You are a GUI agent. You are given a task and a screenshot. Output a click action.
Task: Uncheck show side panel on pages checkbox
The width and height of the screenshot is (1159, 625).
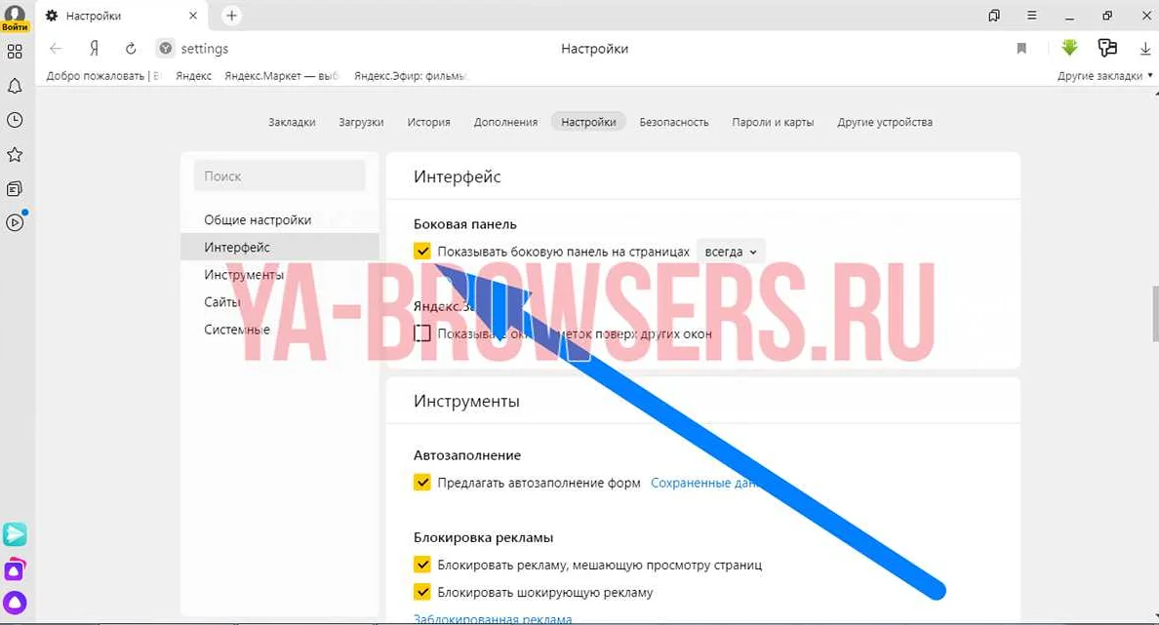click(x=422, y=252)
